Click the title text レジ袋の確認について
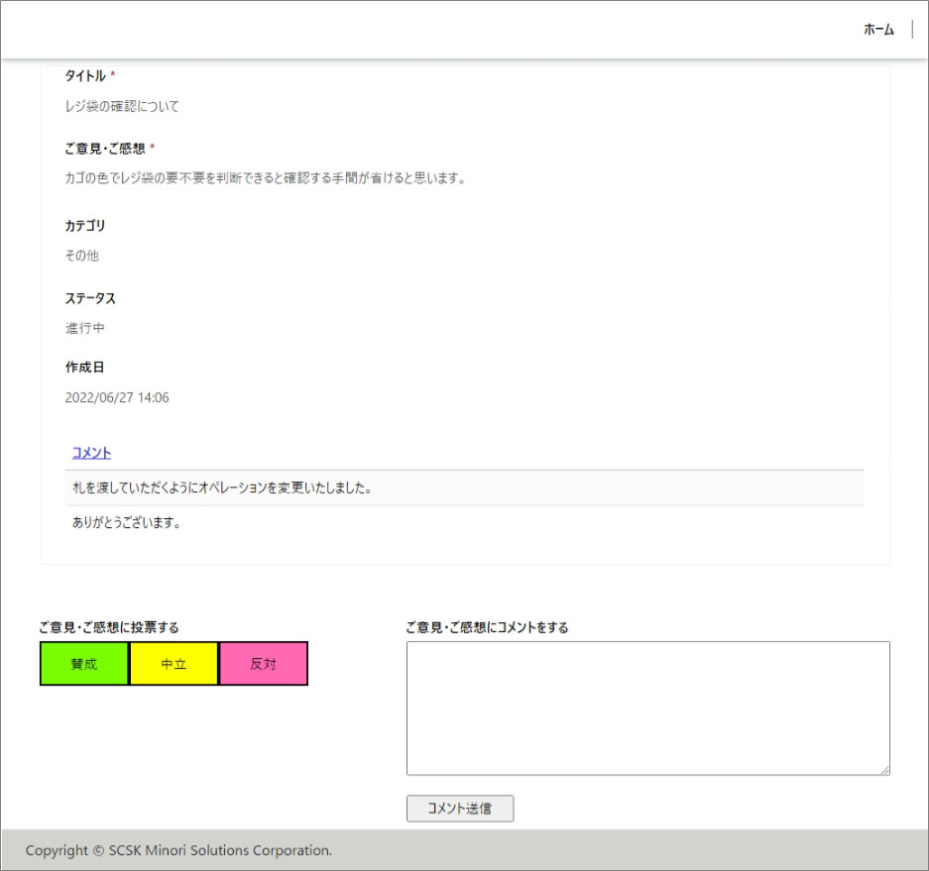 pyautogui.click(x=122, y=106)
